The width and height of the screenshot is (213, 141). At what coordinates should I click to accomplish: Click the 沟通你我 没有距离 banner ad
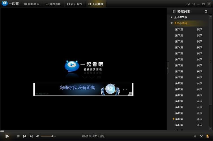[83, 89]
